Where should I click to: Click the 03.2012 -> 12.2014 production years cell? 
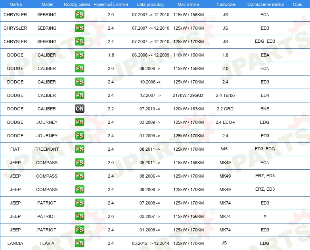pyautogui.click(x=151, y=243)
